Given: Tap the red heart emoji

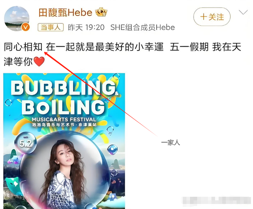Looking at the screenshot, I should point(39,62).
